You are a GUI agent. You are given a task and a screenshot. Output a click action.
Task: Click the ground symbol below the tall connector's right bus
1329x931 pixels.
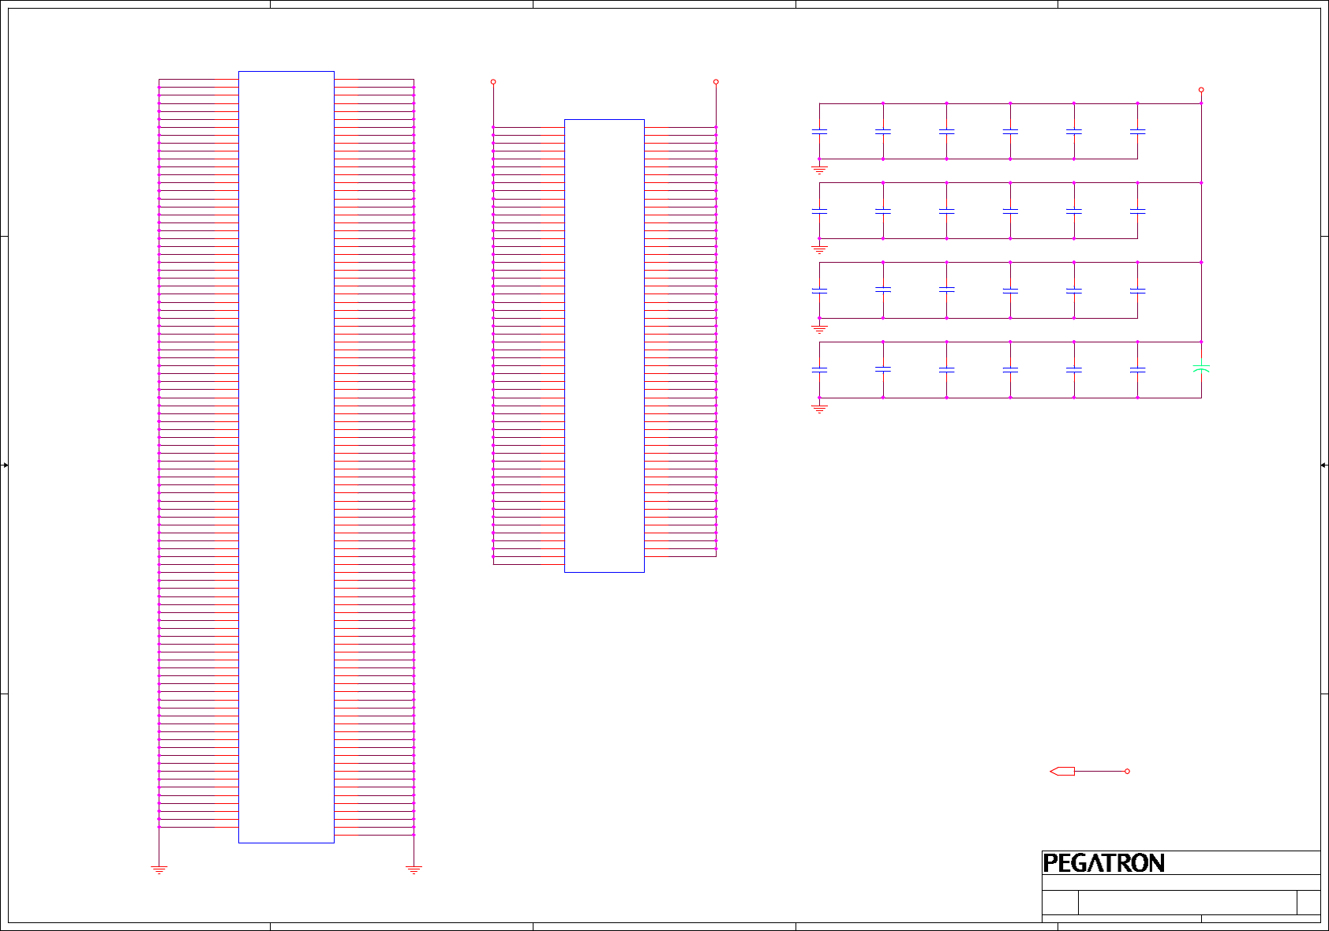pos(414,869)
